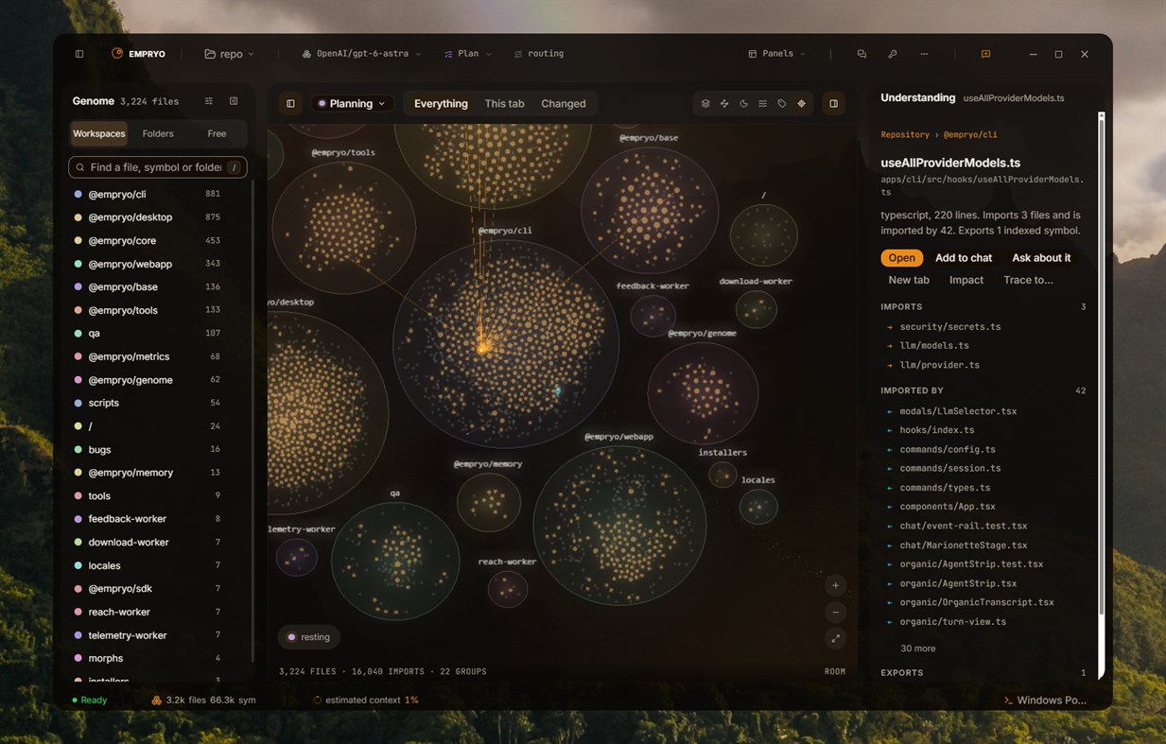This screenshot has width=1166, height=744.
Task: Zoom in the graph with plus button
Action: (x=835, y=586)
